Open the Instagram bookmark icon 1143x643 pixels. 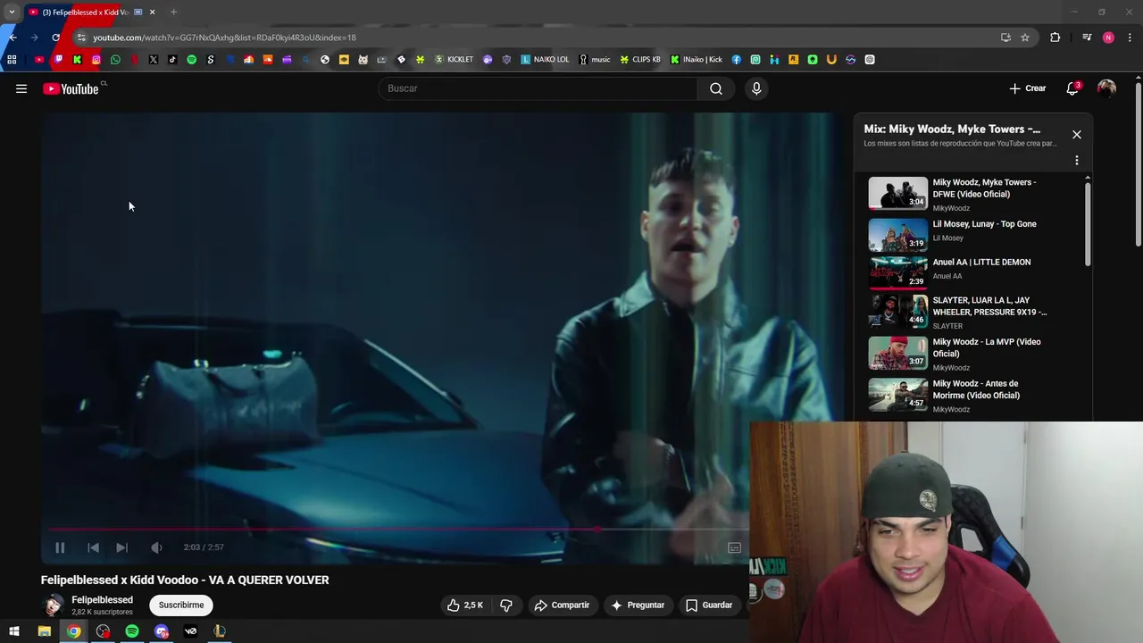click(96, 60)
